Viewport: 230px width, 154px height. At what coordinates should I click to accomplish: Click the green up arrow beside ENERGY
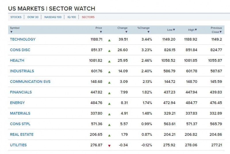point(109,104)
